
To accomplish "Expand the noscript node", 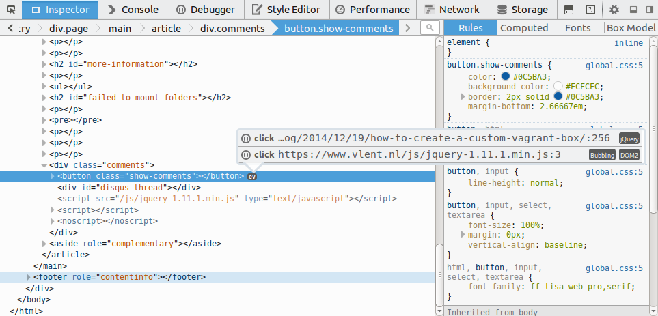I will coord(53,221).
